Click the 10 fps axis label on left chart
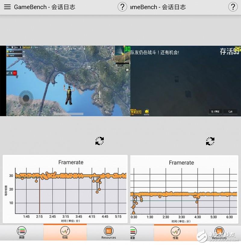Image resolution: width=241 pixels, height=245 pixels. pos(11,203)
